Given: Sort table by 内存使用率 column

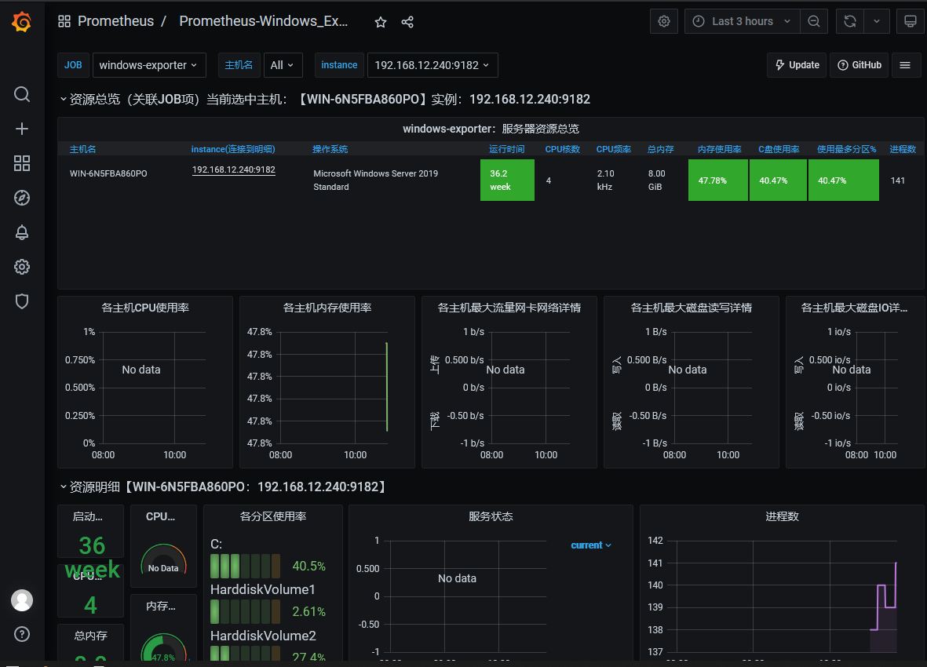Looking at the screenshot, I should click(x=719, y=149).
